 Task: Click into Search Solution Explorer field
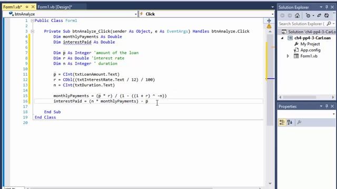[x=302, y=24]
